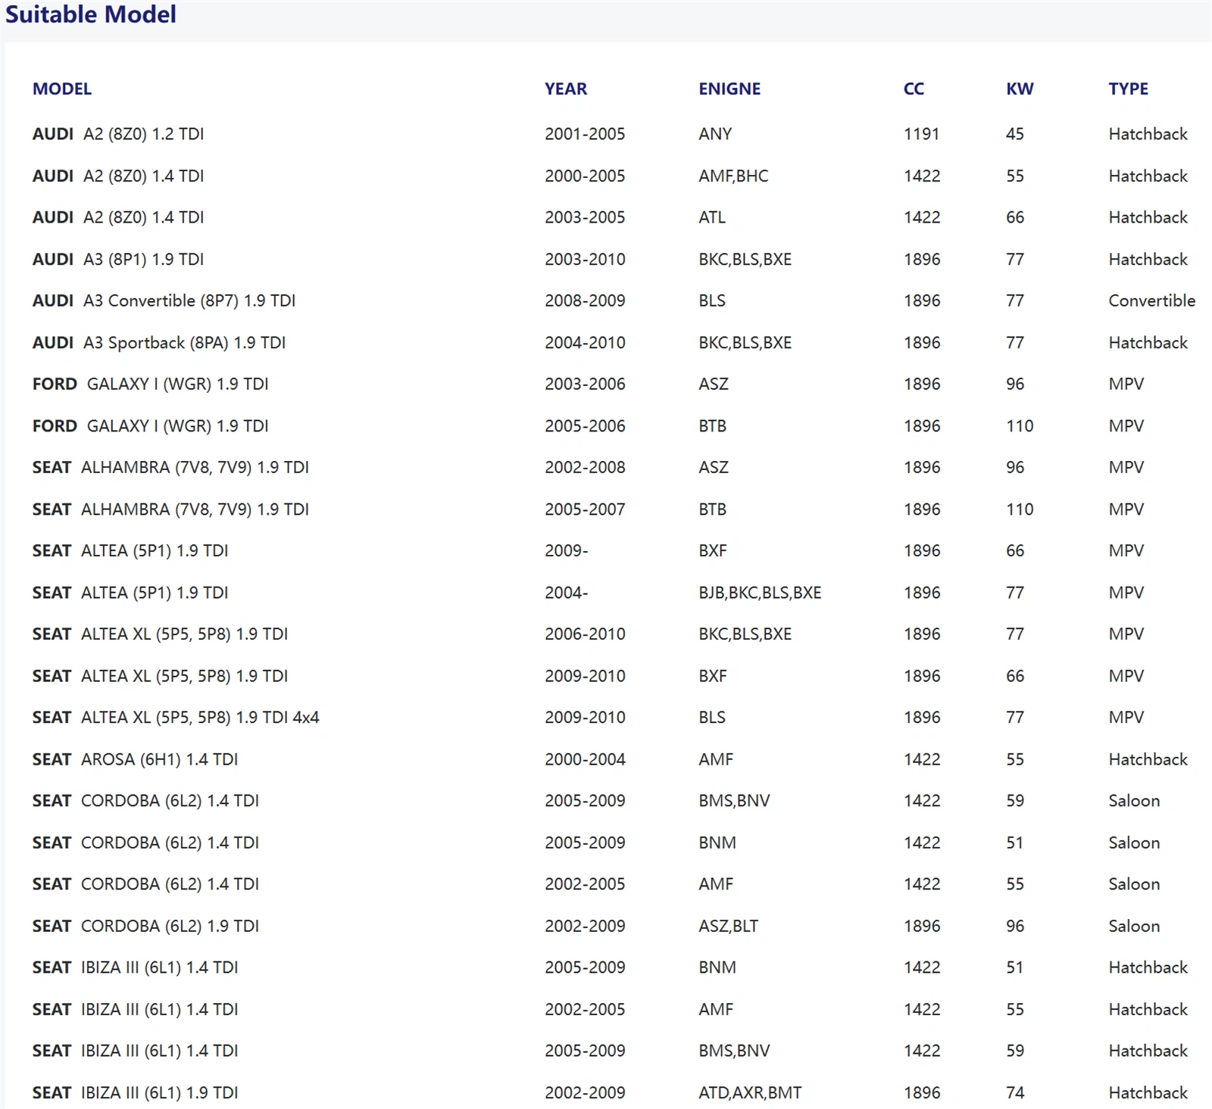Click the YEAR column header
The height and width of the screenshot is (1109, 1212).
[566, 89]
